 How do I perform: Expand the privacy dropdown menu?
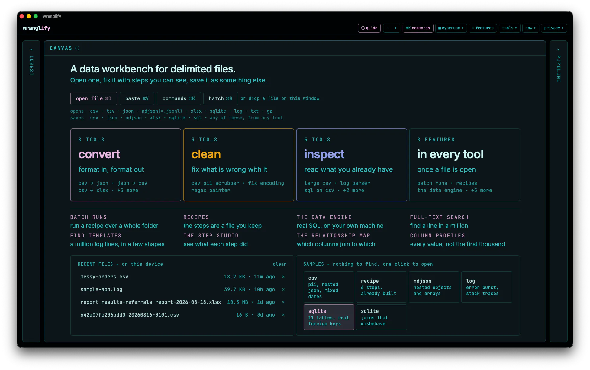coord(554,28)
